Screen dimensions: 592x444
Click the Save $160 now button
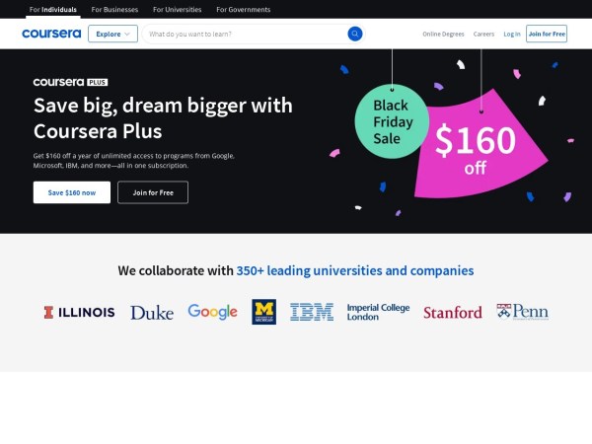(72, 192)
